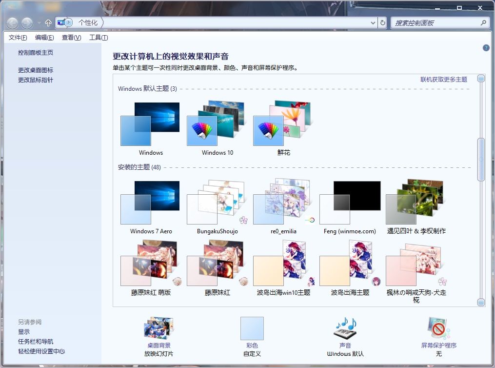
Task: Open 任务栏和导航 link
Action: (35, 342)
